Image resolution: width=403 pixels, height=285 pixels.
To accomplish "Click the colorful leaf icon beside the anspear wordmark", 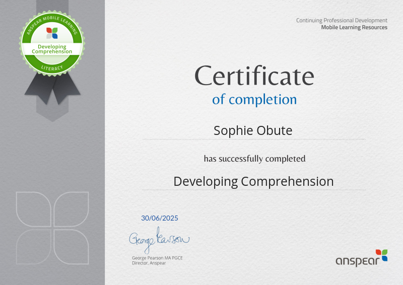I will pyautogui.click(x=381, y=255).
